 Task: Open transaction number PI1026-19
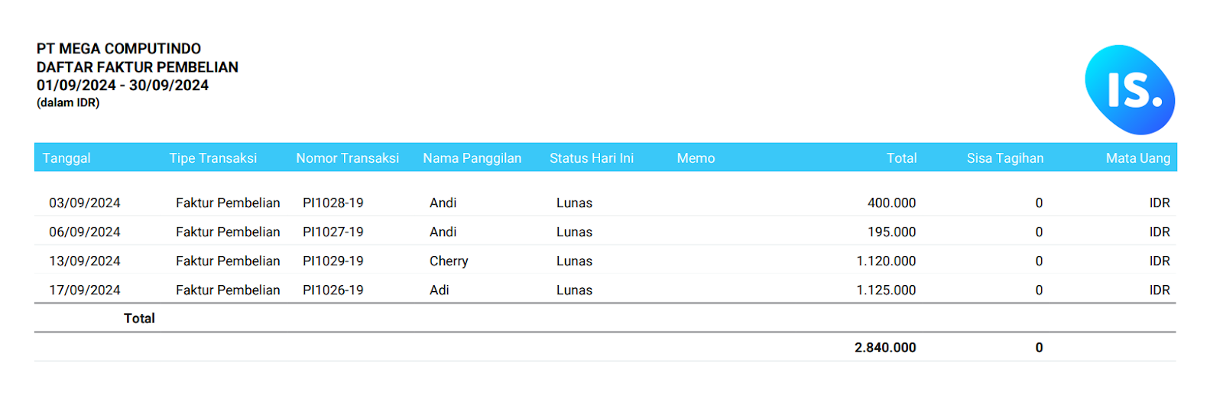333,290
